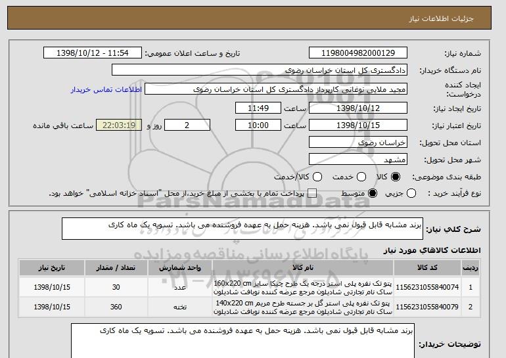
Task: Click the unit cell تخته
Action: [180, 307]
